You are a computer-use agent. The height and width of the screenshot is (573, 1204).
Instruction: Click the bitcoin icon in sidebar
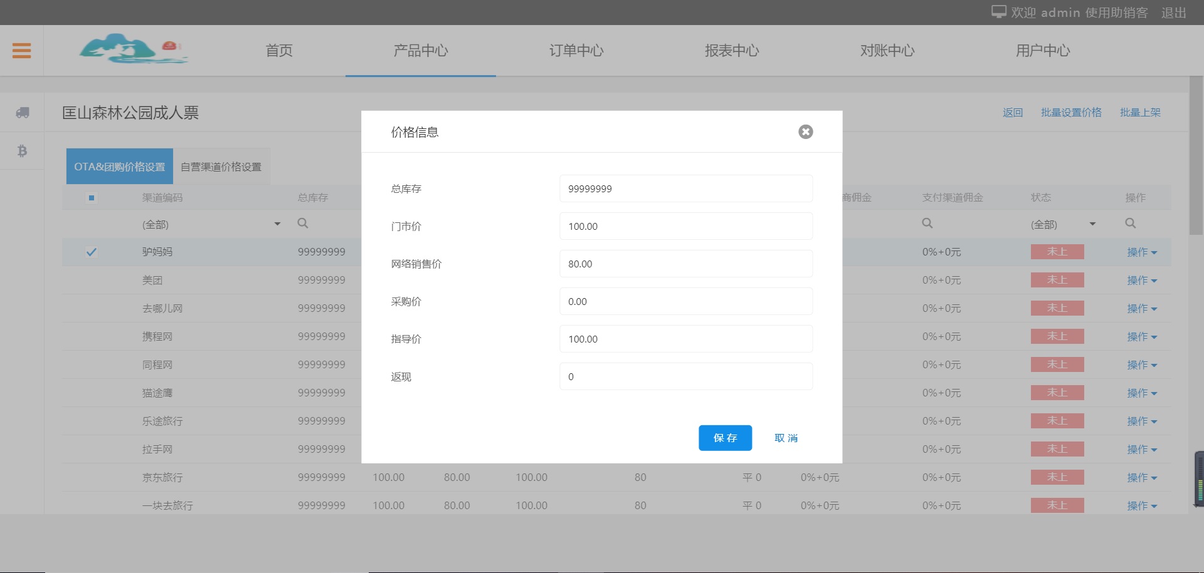point(23,151)
